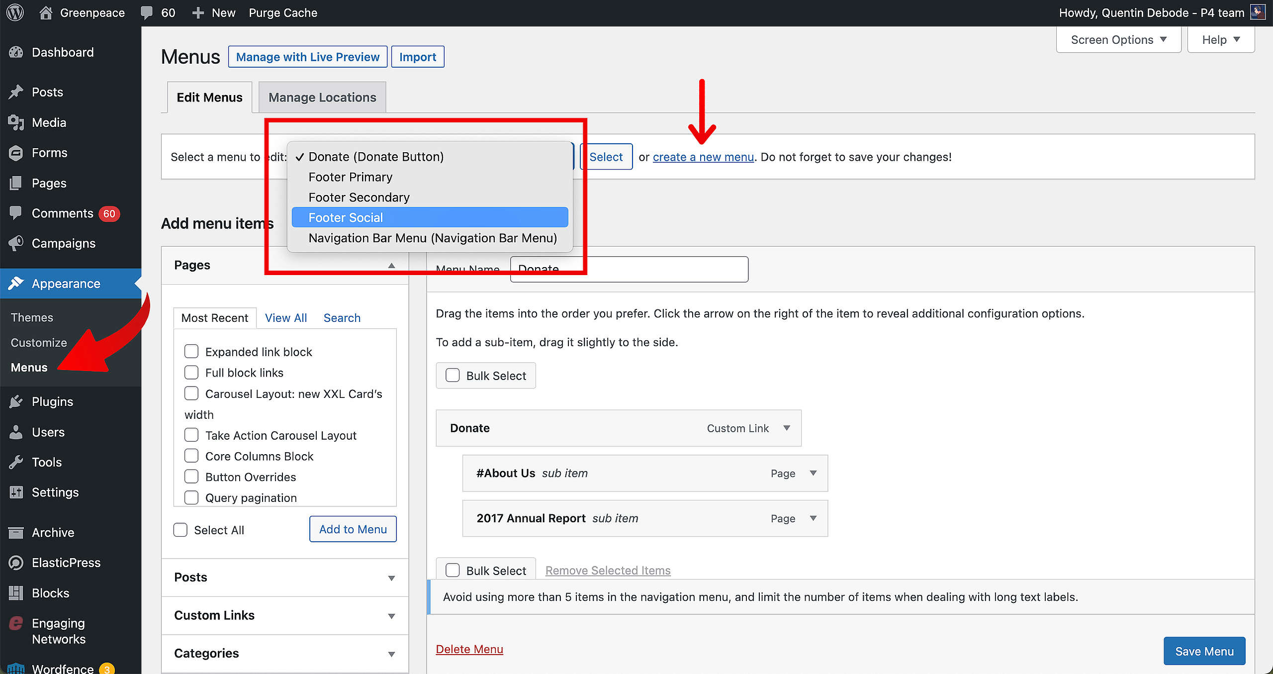Screen dimensions: 1273x674
Task: Click the Users person icon
Action: pyautogui.click(x=16, y=432)
